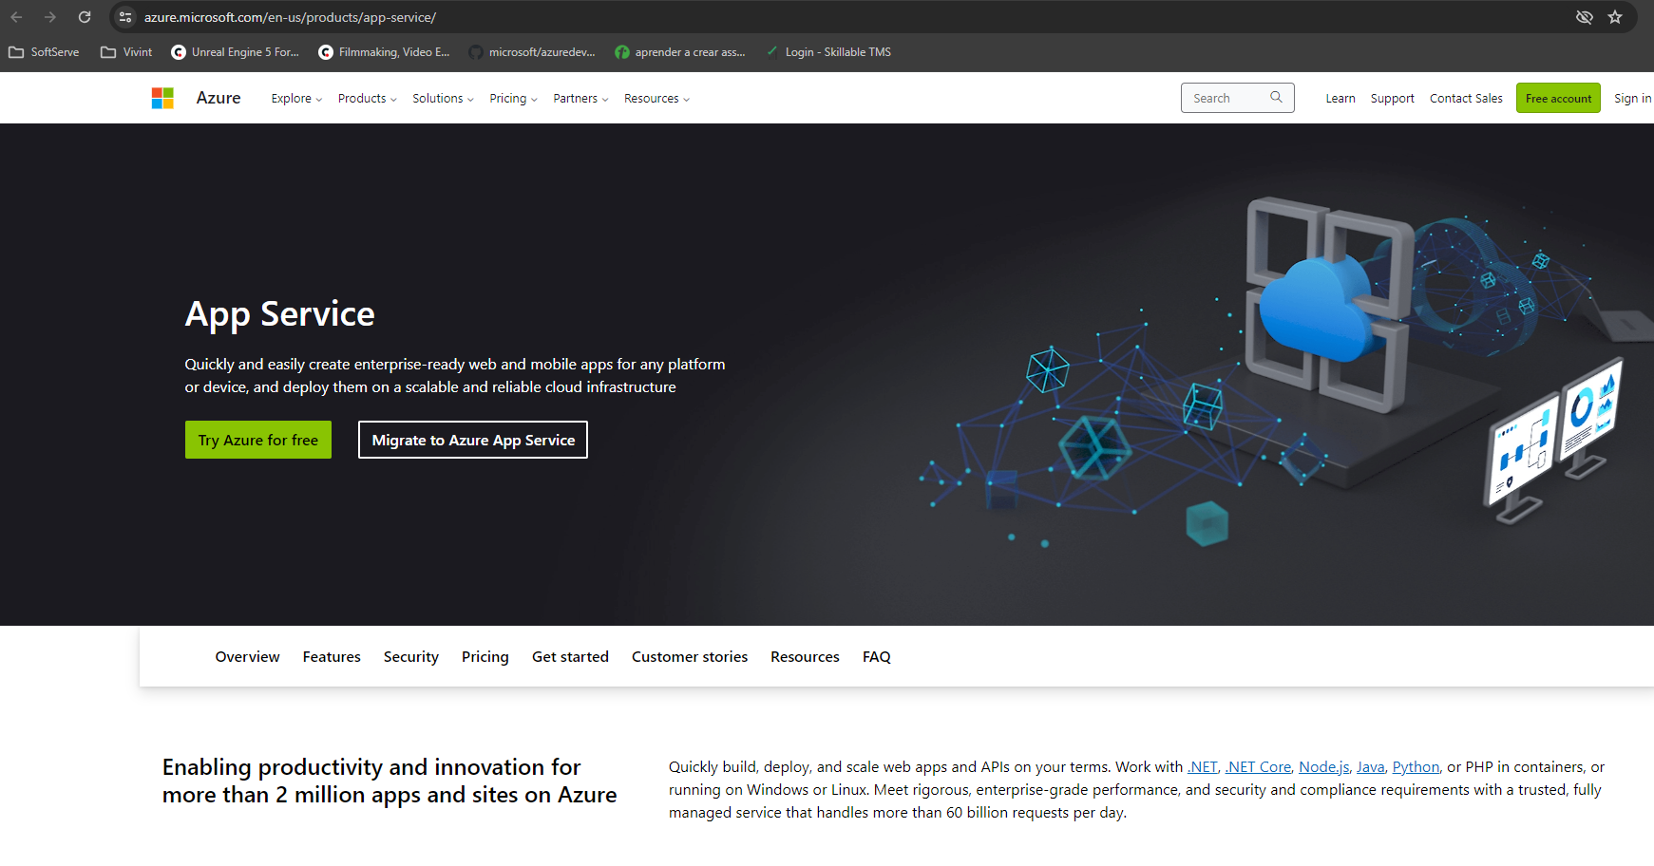Open the Vivint bookmarks folder
This screenshot has height=866, width=1654.
point(126,52)
